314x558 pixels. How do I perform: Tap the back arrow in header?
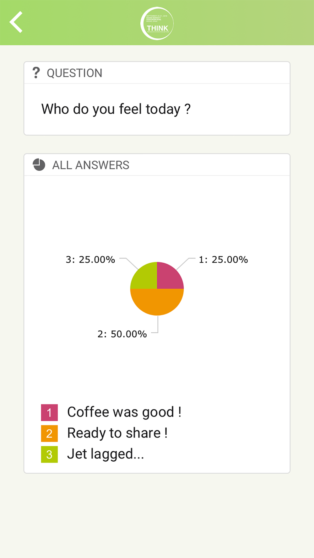pos(16,22)
